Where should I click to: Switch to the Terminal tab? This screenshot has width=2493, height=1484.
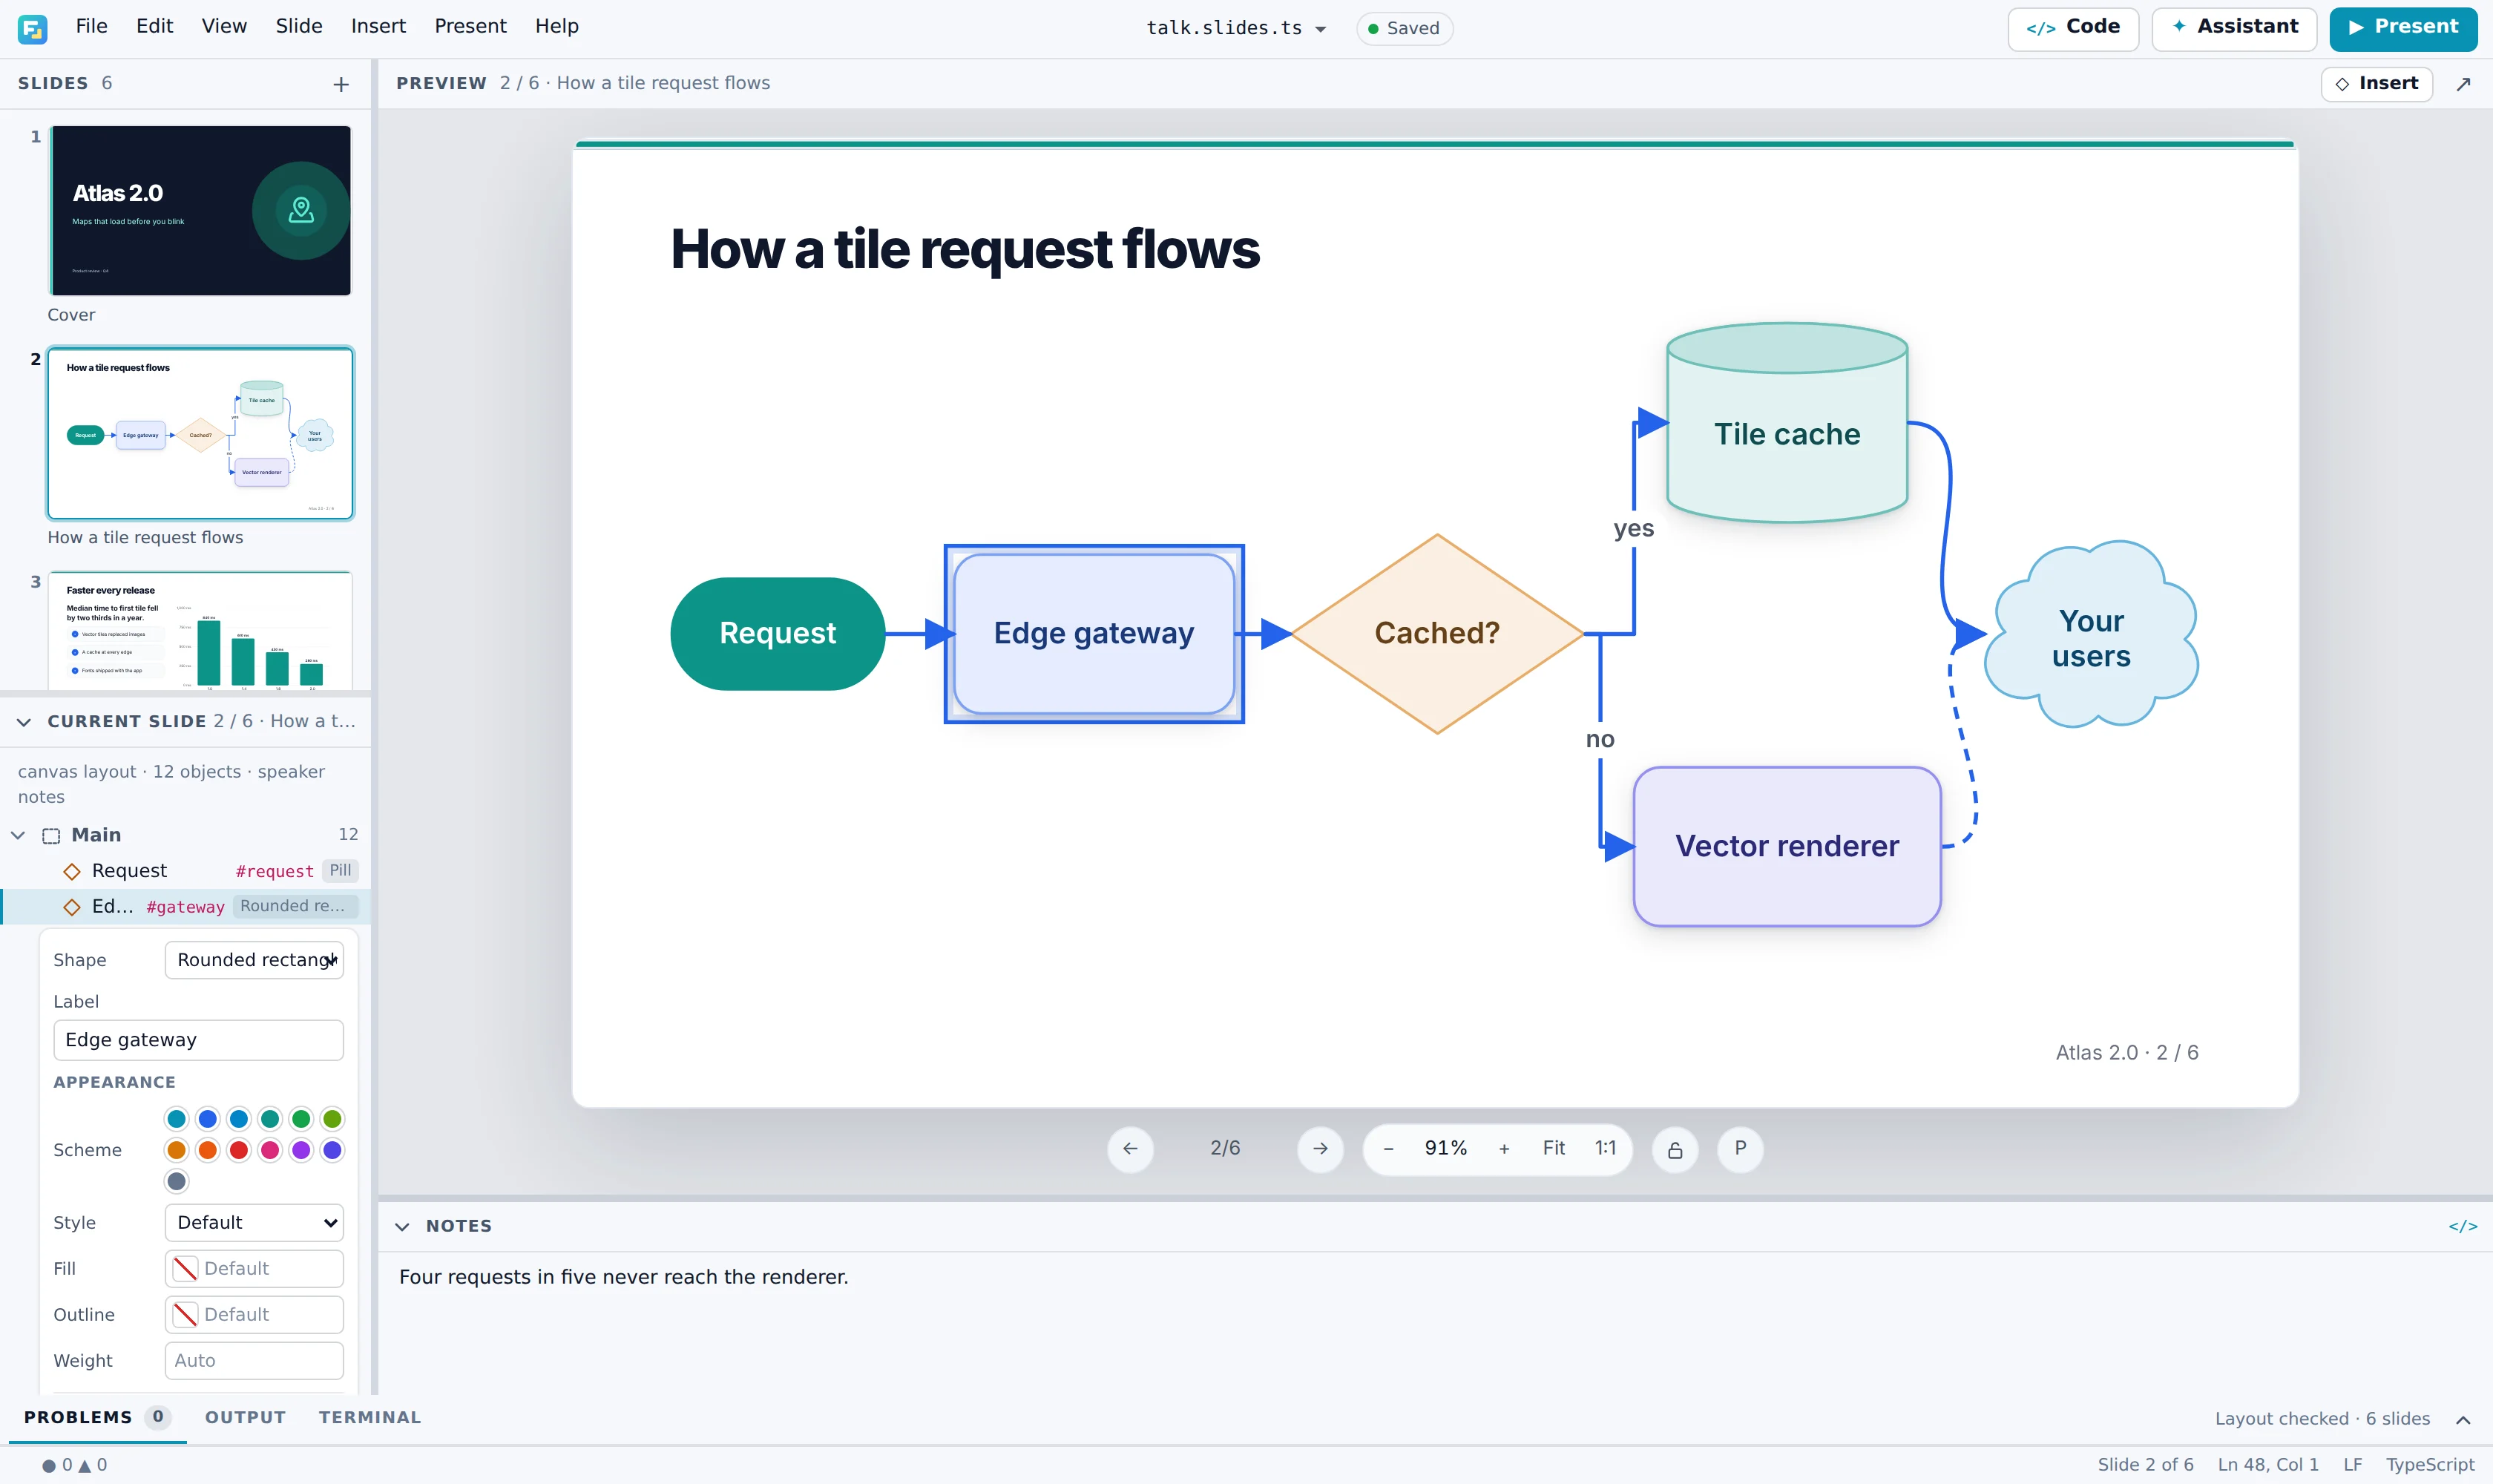(x=370, y=1417)
